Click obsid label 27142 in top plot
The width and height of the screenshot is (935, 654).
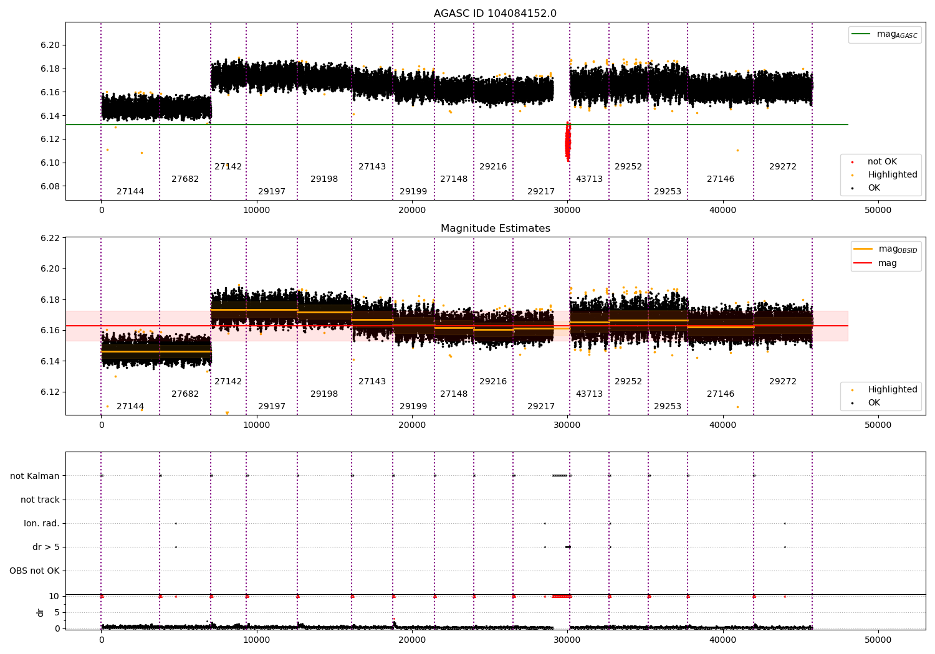point(228,167)
